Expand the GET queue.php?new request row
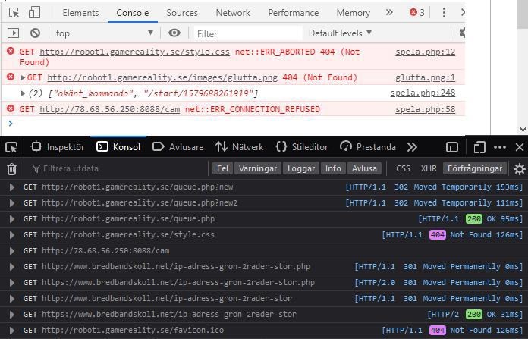 click(12, 187)
